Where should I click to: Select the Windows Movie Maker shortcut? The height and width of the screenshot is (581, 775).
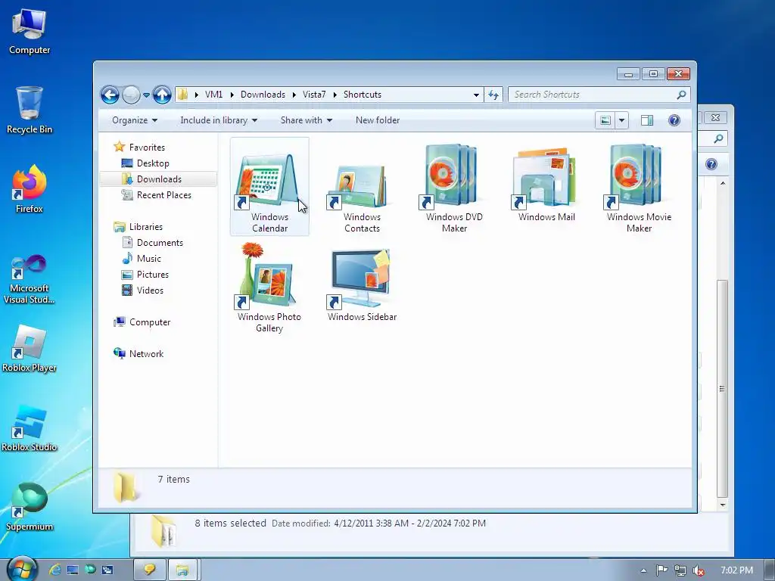(x=639, y=188)
